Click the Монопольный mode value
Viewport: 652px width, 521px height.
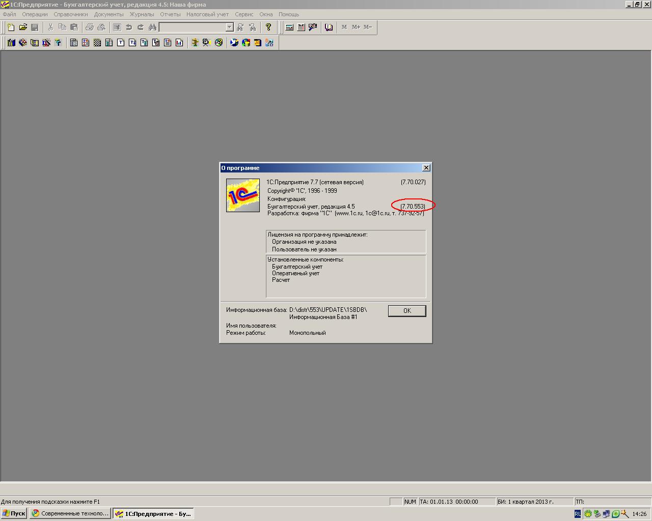click(x=308, y=333)
